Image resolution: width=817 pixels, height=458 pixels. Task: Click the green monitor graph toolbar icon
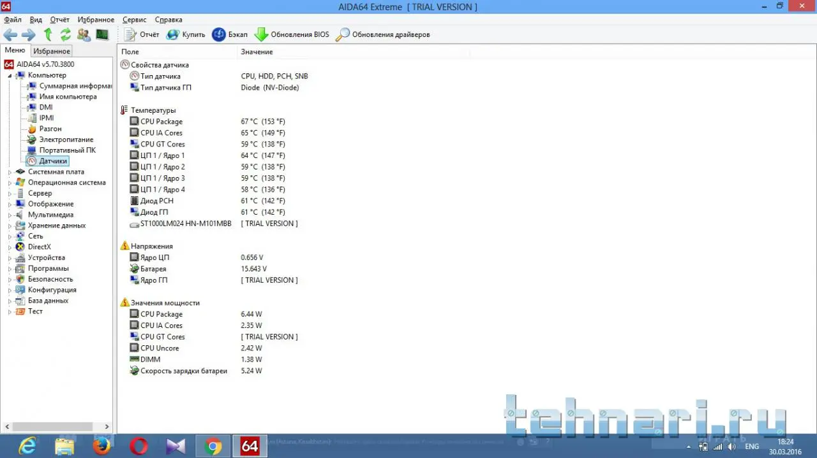[102, 34]
